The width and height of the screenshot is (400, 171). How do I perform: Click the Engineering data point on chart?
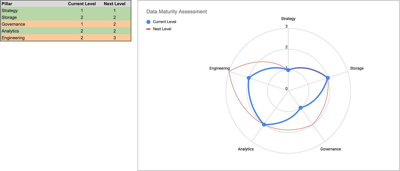pyautogui.click(x=248, y=78)
